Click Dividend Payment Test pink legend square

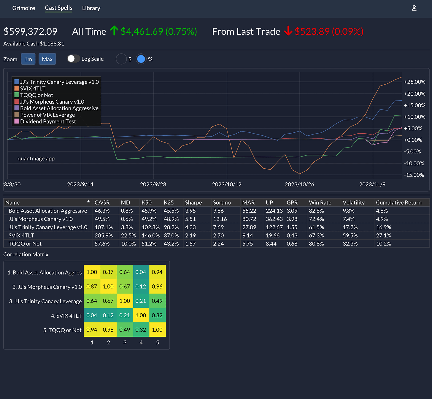pyautogui.click(x=17, y=121)
